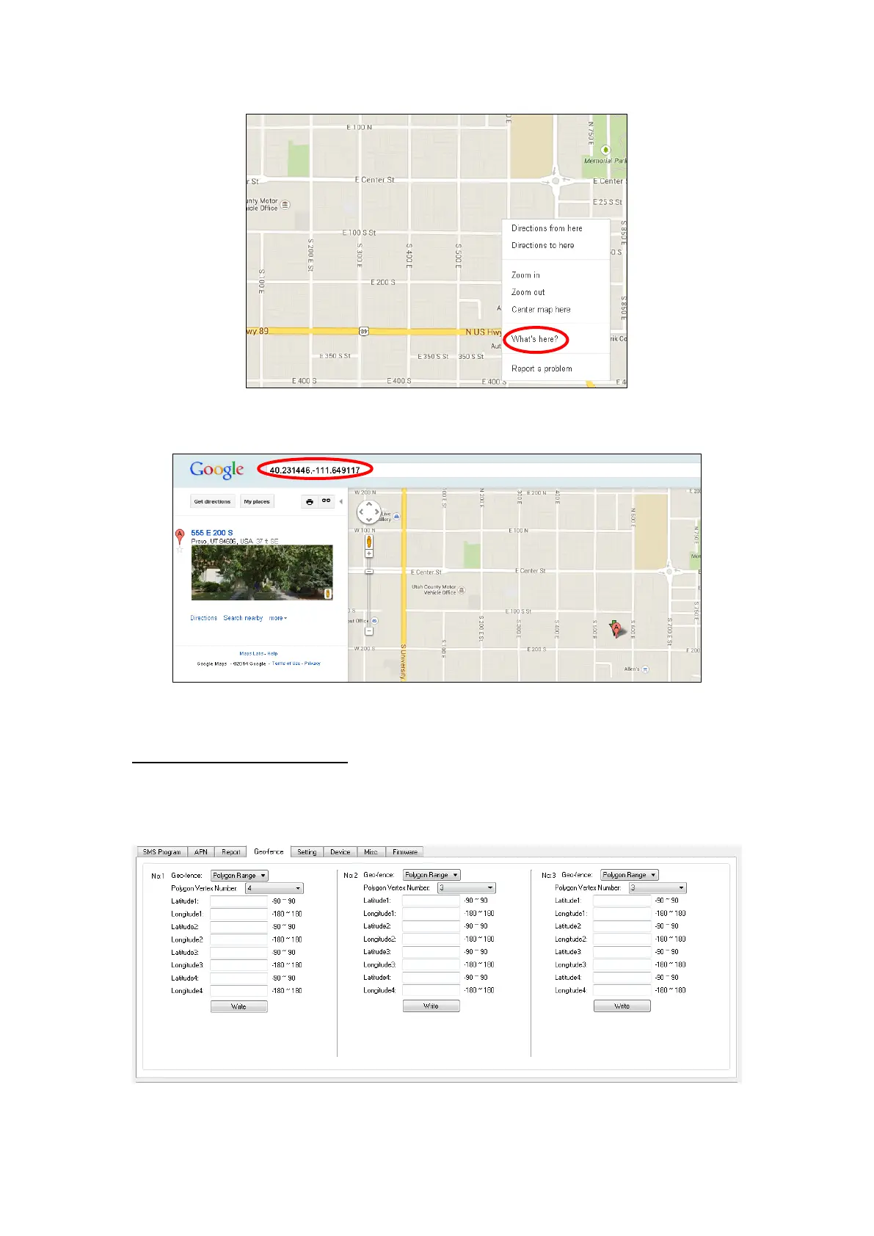
Task: Open No.2 Polygon Vertex Number dropdown
Action: point(466,888)
